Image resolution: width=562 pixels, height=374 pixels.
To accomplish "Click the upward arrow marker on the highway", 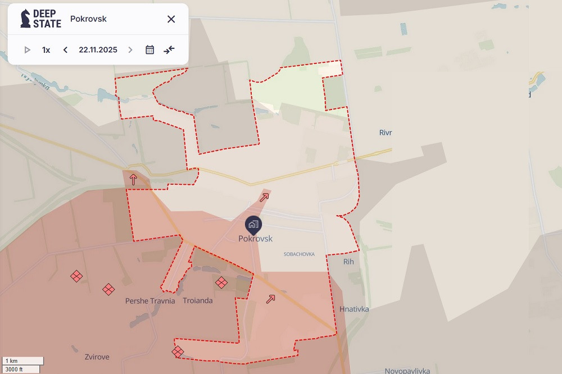I will 133,180.
